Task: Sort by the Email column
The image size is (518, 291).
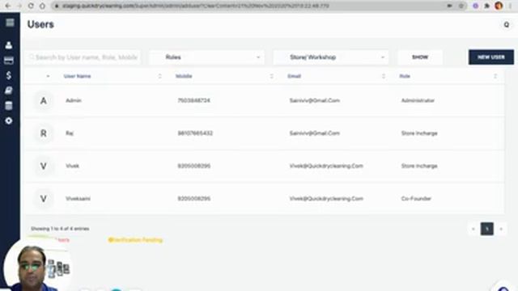Action: point(294,76)
